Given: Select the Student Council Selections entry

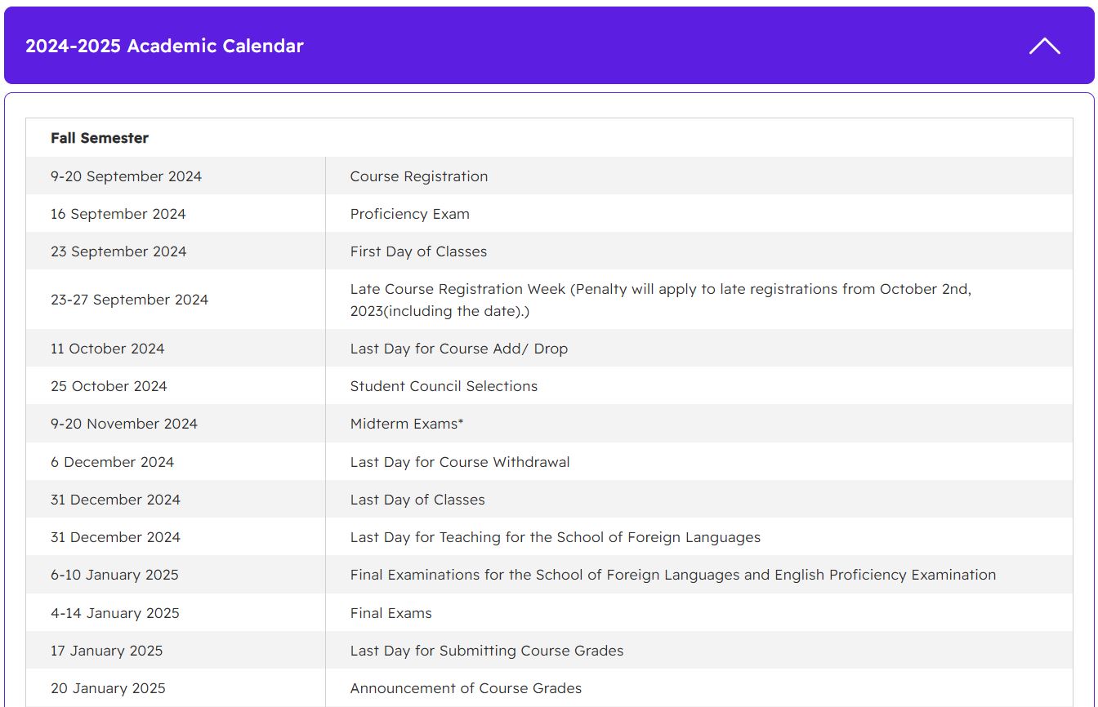Looking at the screenshot, I should click(x=444, y=386).
